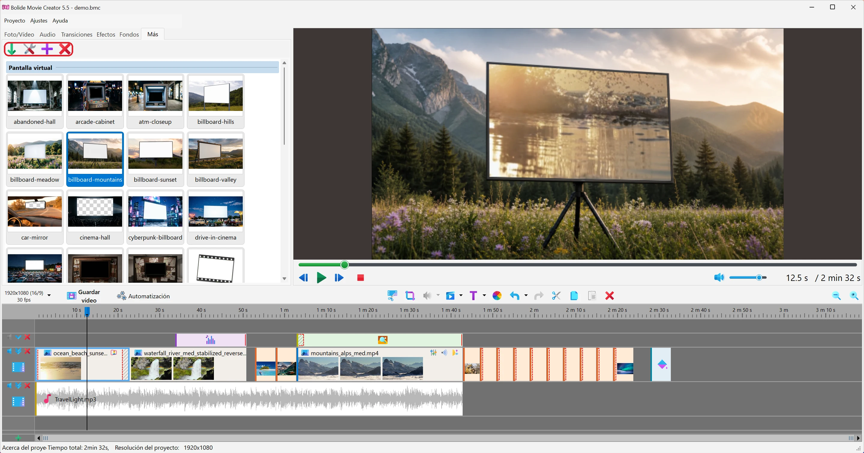Expand the volume tool dropdown arrow
Screen dimensions: 864x453
(438, 295)
